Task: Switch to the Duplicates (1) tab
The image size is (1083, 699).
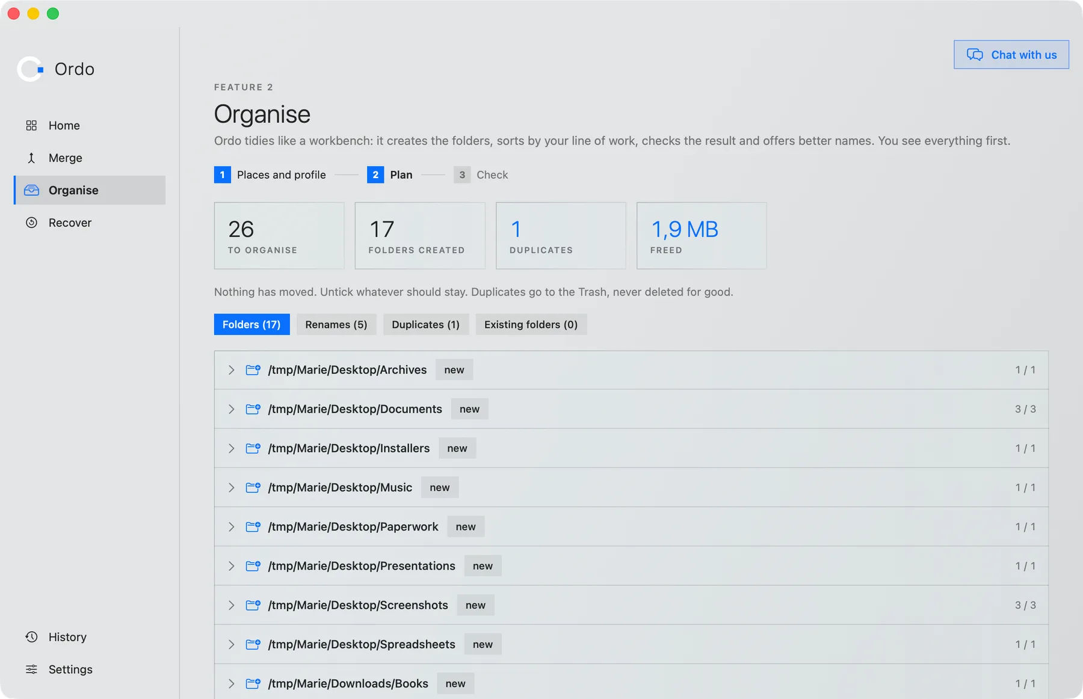Action: (x=425, y=324)
